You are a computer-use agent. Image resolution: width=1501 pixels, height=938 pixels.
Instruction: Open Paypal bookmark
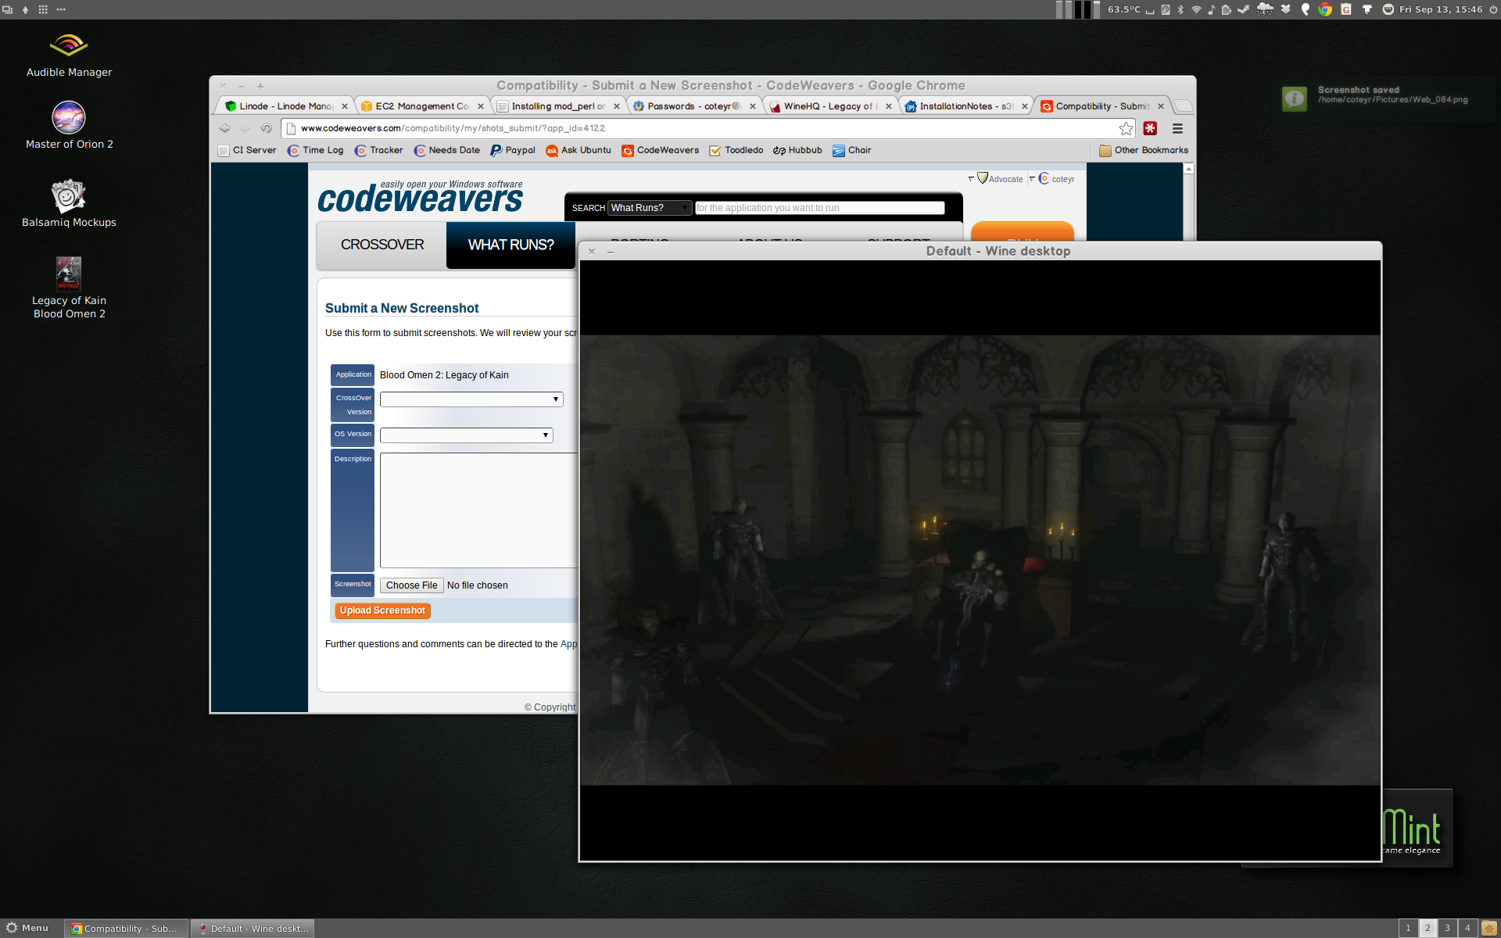click(x=513, y=150)
